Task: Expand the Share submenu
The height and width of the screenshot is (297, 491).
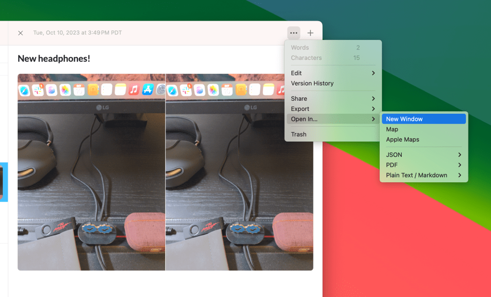Action: (333, 98)
